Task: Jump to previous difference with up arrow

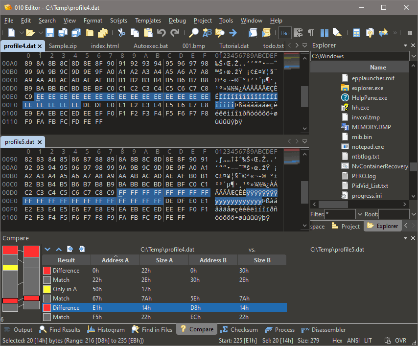Action: click(58, 250)
